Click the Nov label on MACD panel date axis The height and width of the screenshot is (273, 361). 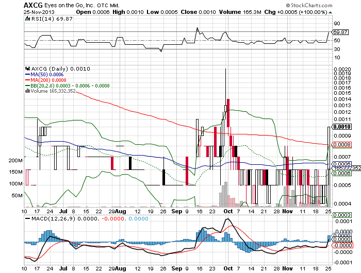click(287, 268)
